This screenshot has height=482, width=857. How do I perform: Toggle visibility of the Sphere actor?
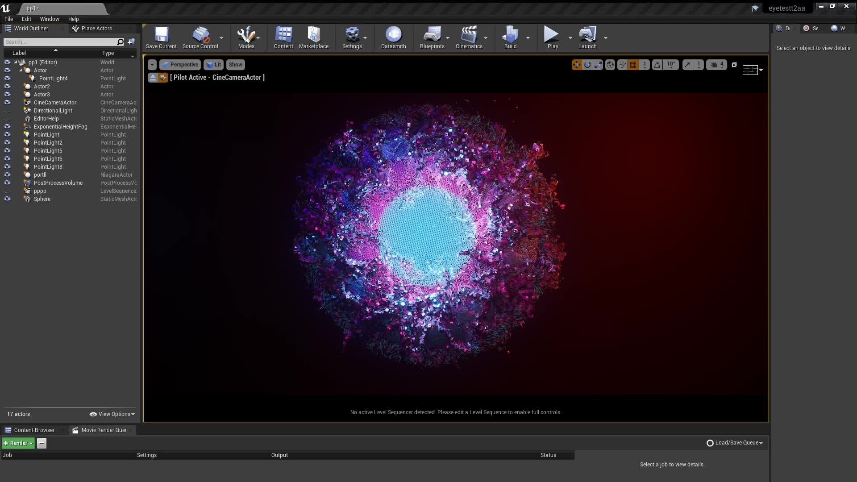point(7,199)
